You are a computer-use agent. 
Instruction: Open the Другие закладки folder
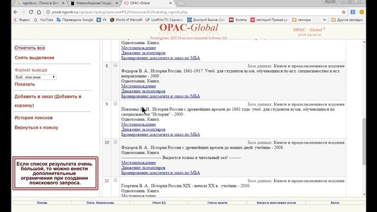pos(347,19)
